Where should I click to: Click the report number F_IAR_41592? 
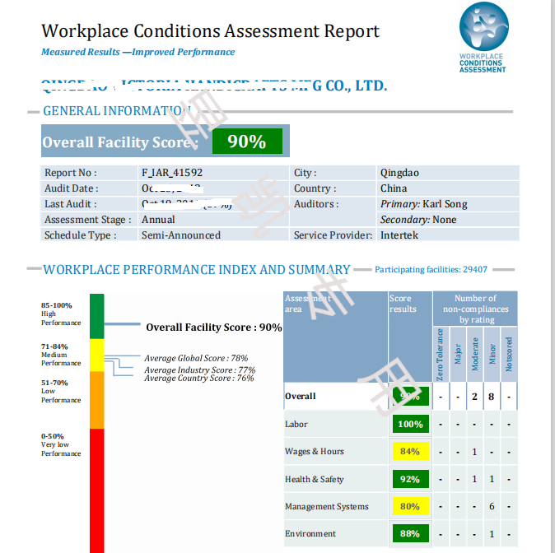172,173
